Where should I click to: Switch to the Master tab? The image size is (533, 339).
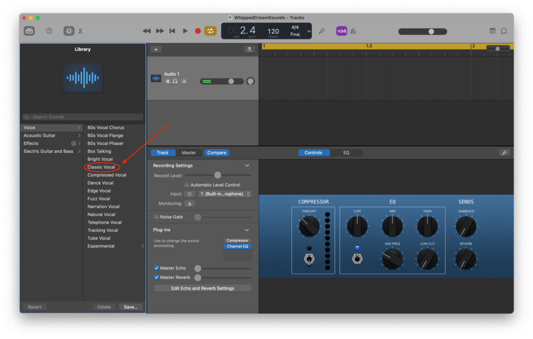(x=189, y=153)
